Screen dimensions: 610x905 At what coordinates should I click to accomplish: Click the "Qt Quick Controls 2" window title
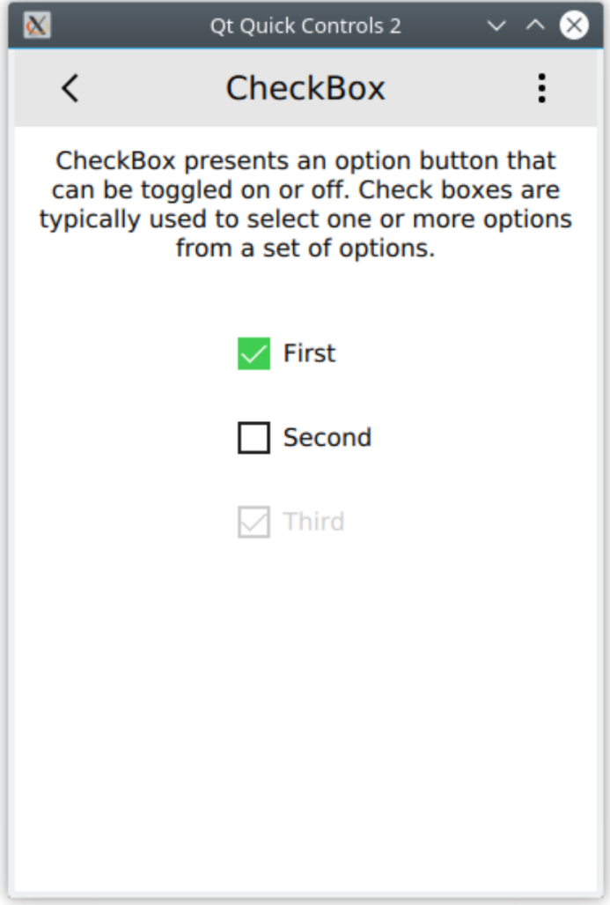coord(305,26)
